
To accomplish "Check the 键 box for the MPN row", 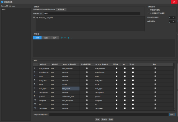I will (x=125, y=76).
